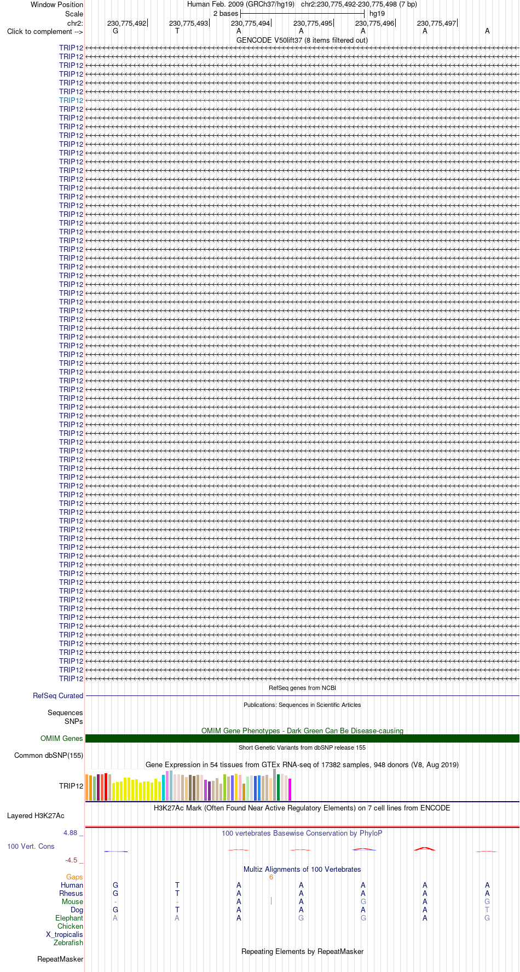Click the orange gap count '6'

point(271,877)
